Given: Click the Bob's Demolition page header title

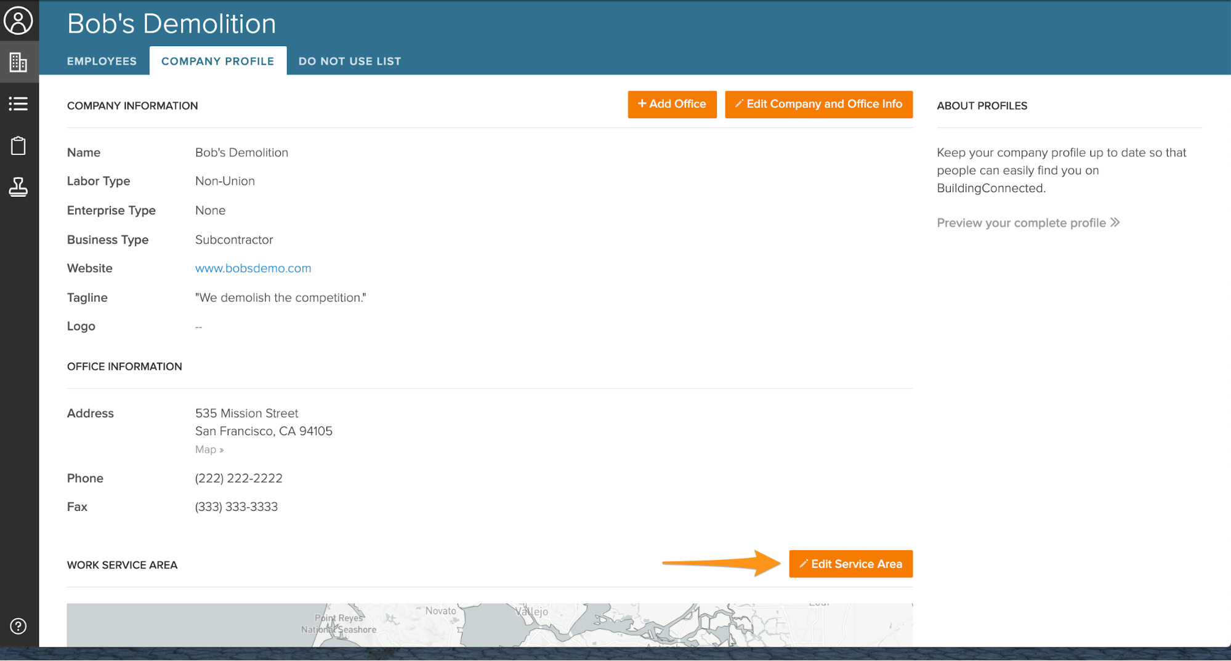Looking at the screenshot, I should click(x=171, y=23).
